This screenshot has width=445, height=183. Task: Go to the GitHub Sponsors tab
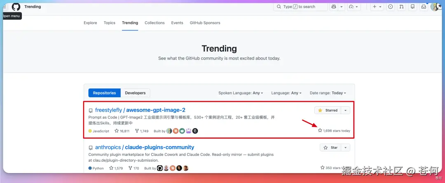coord(205,23)
